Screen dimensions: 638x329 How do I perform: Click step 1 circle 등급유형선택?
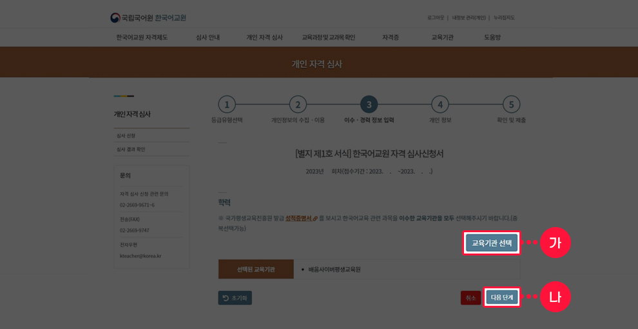(227, 105)
